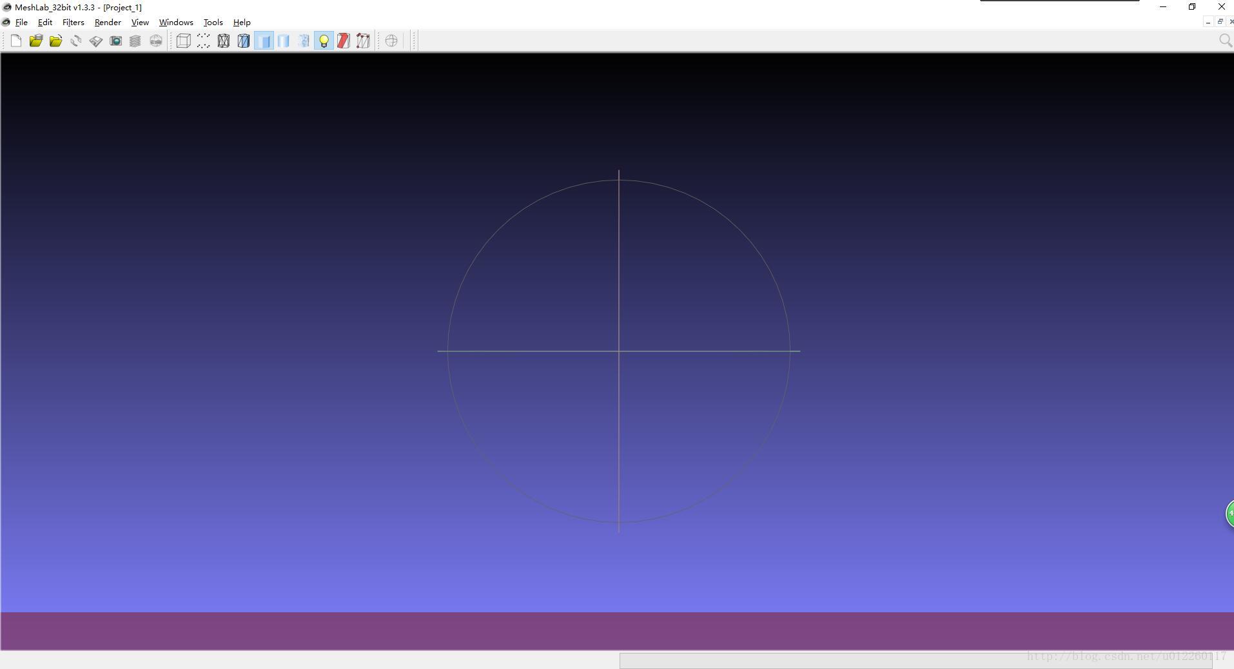Import a mesh via folder arrow icon
Image resolution: width=1234 pixels, height=669 pixels.
click(55, 41)
